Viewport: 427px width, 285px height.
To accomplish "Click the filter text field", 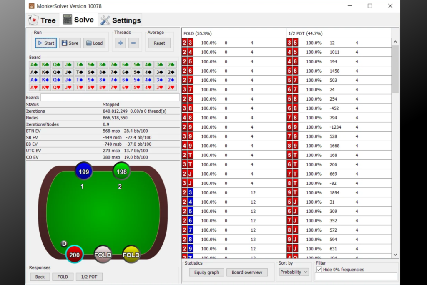I will click(356, 276).
